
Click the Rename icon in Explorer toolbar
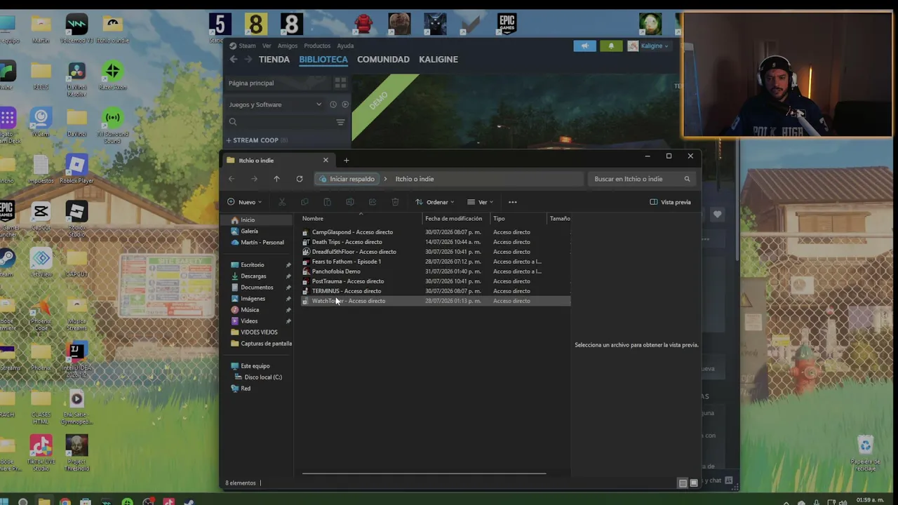point(350,202)
